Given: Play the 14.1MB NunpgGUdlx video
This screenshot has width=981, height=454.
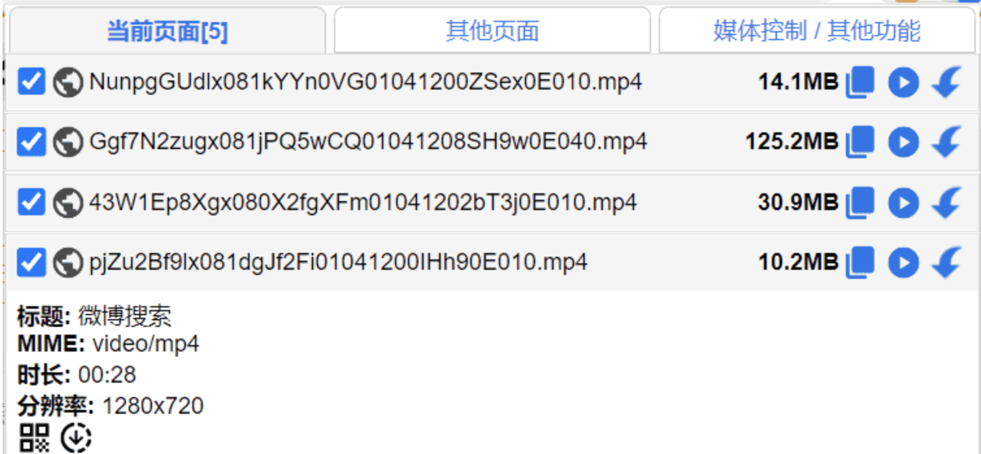Looking at the screenshot, I should pyautogui.click(x=903, y=83).
